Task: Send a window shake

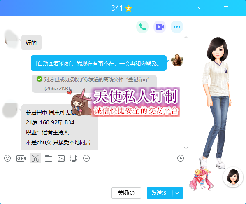Action: tap(74, 158)
